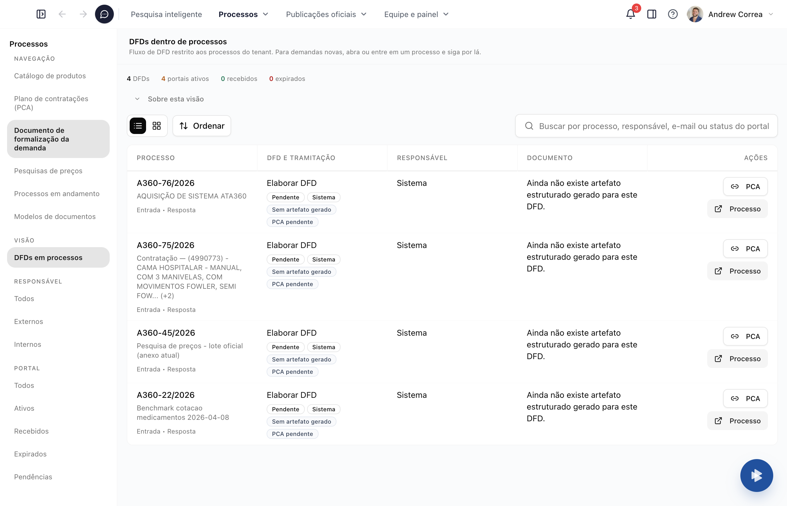This screenshot has height=506, width=787.
Task: Click the forward navigation arrow
Action: pos(83,14)
